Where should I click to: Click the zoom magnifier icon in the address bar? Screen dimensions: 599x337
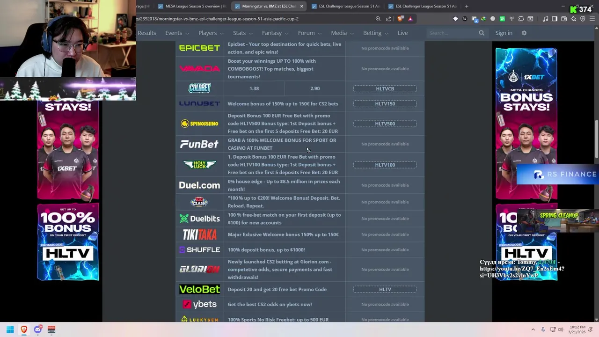(378, 19)
